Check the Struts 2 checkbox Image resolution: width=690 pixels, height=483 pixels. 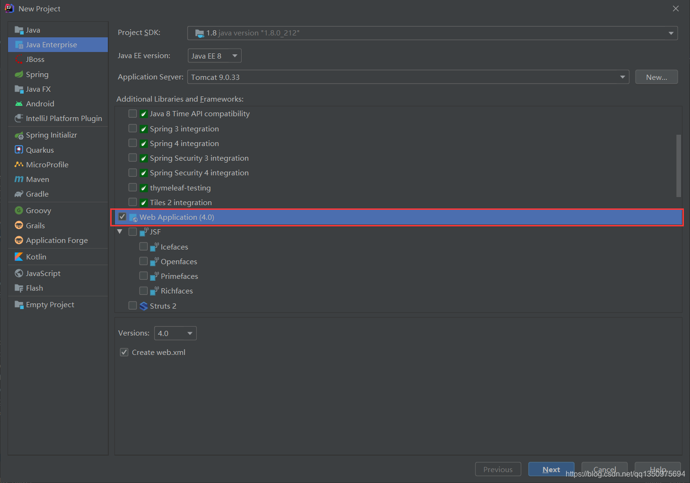click(x=133, y=306)
